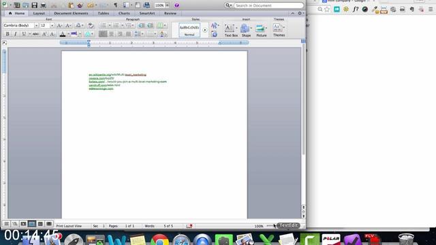Click Decrease Indent icon
436x245 pixels.
142,26
